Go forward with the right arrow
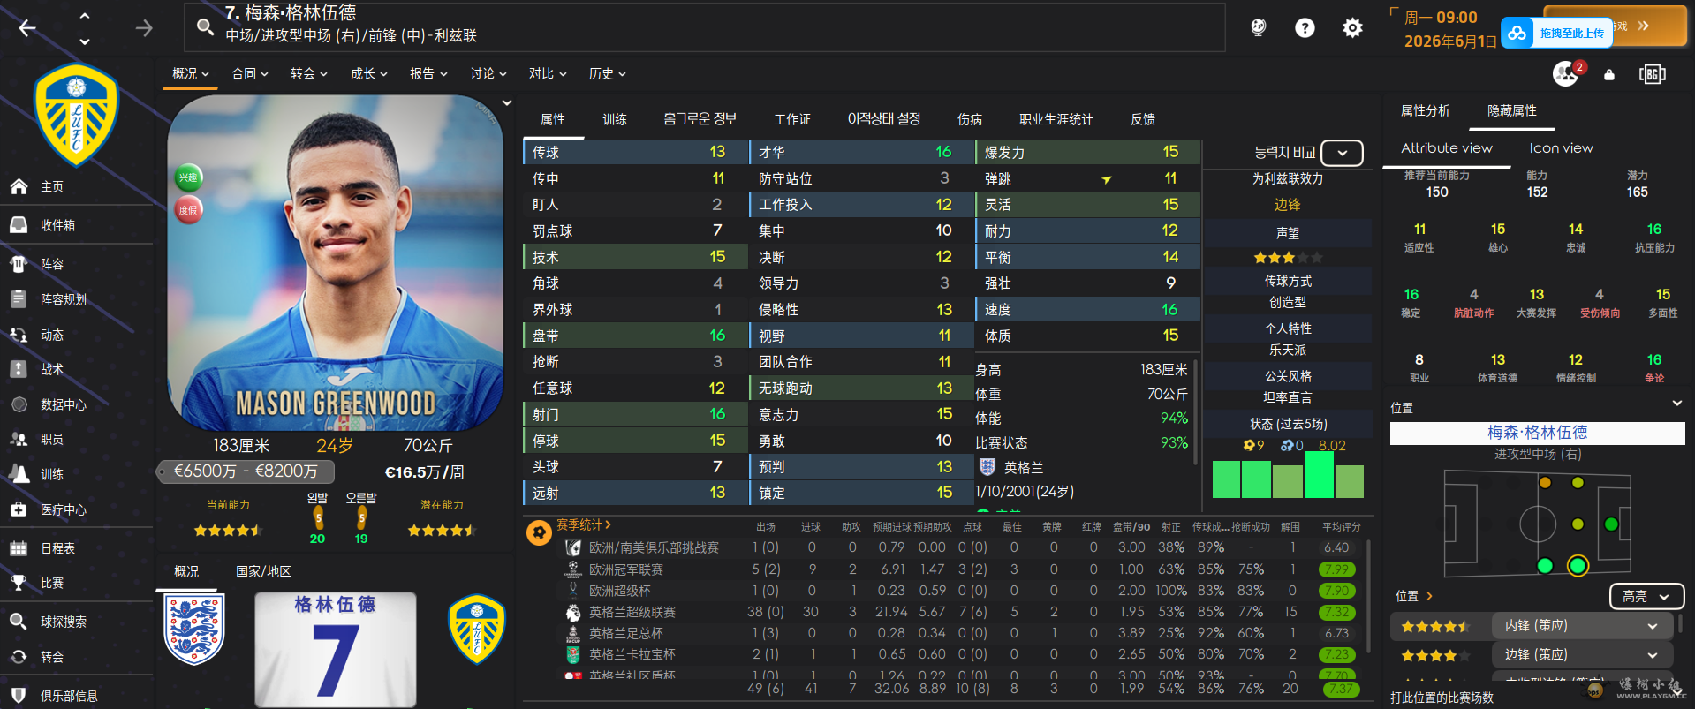This screenshot has width=1695, height=709. pyautogui.click(x=144, y=28)
